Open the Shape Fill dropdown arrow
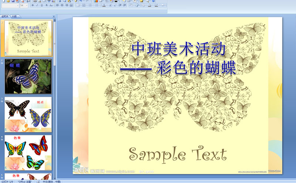The image size is (296, 183). 153,5
